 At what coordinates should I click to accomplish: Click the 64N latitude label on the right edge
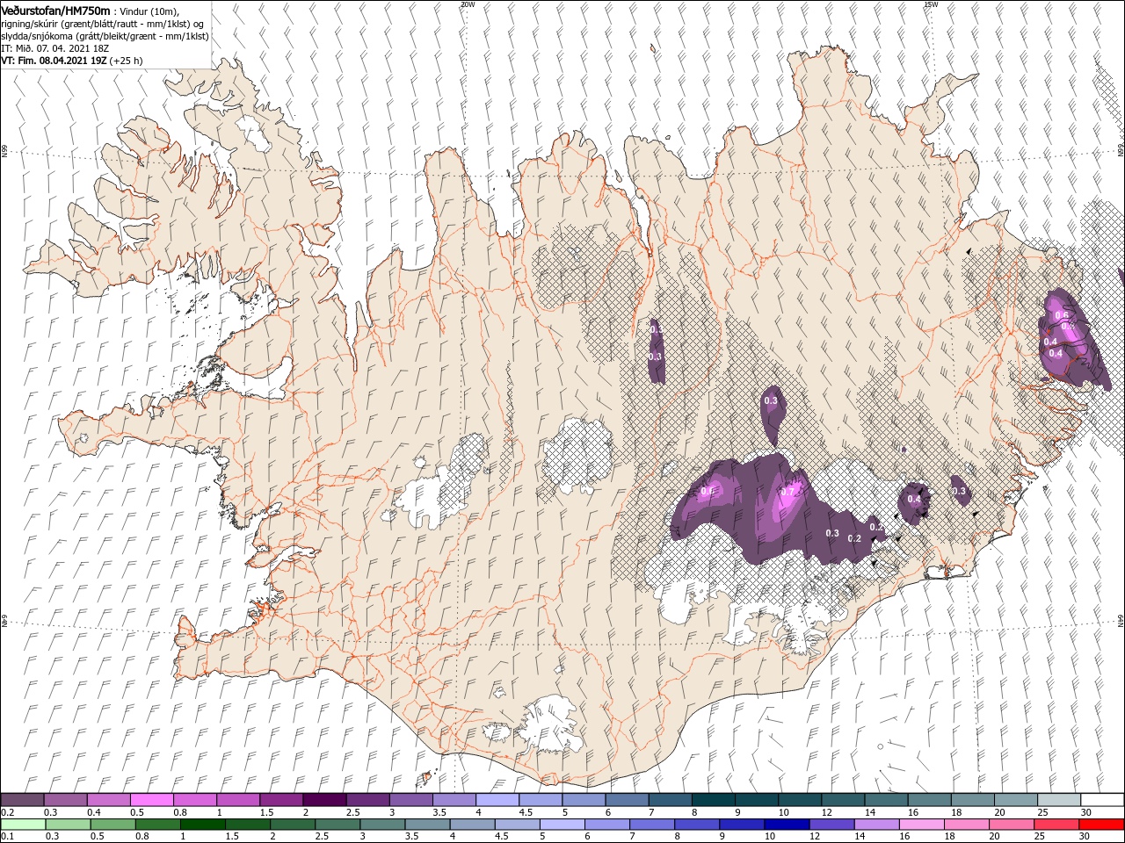(1121, 620)
